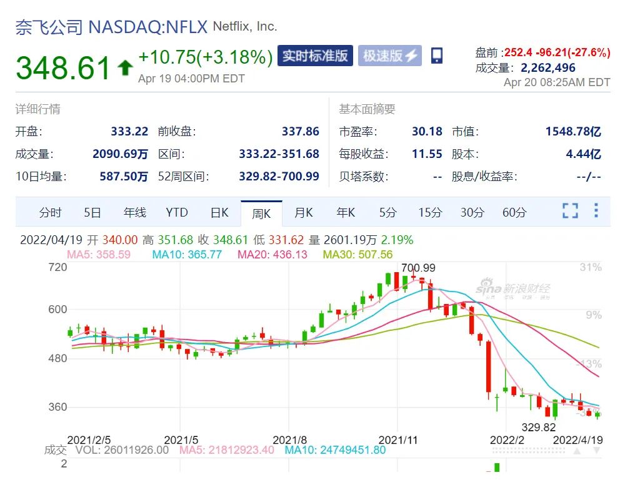Click the Sina 新浪财经 watermark logo
625x480 pixels.
point(512,289)
